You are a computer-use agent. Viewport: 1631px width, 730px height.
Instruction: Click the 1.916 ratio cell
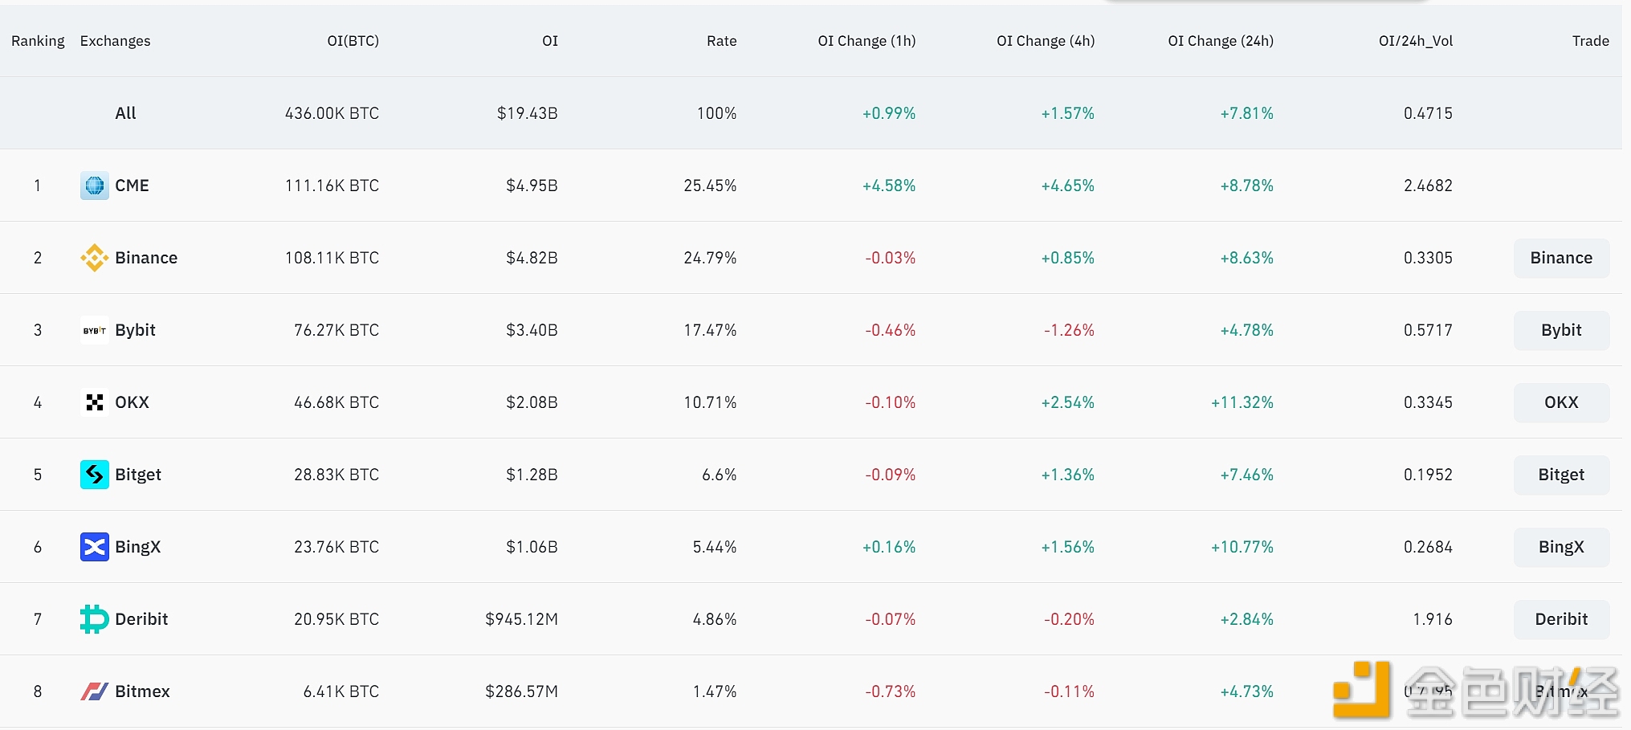(1433, 619)
